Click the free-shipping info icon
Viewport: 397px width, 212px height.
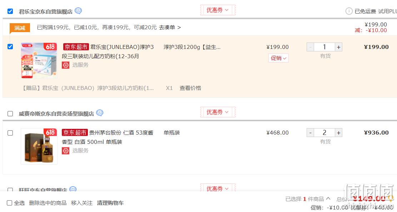pyautogui.click(x=349, y=11)
